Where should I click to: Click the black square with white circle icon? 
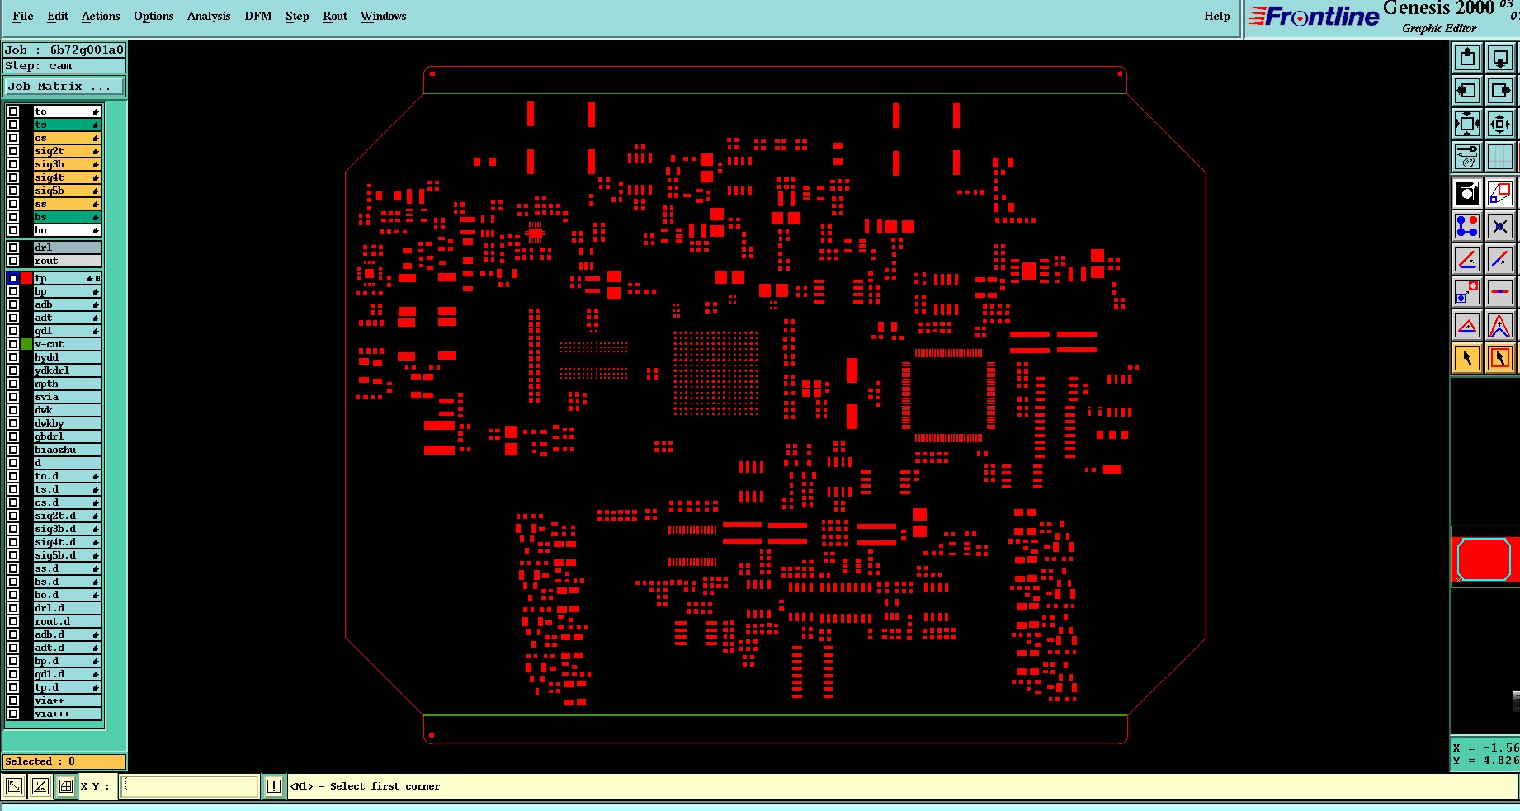coord(1467,193)
